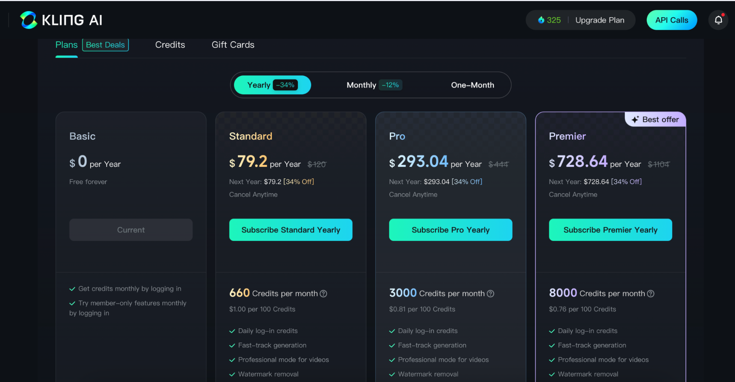Click the KLING AI wordmark
This screenshot has width=735, height=382.
(x=72, y=20)
